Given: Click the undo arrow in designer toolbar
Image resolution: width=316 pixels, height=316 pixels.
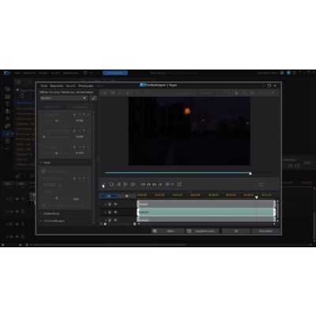Looking at the screenshot, I should click(138, 92).
